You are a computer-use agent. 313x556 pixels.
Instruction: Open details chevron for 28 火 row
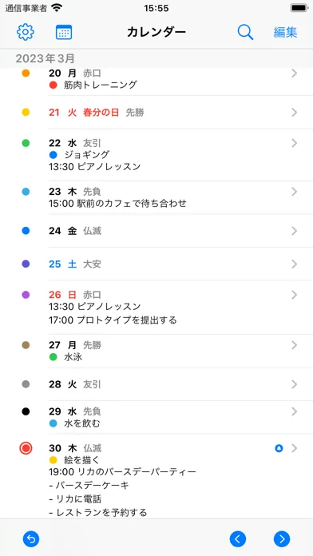[x=294, y=384]
